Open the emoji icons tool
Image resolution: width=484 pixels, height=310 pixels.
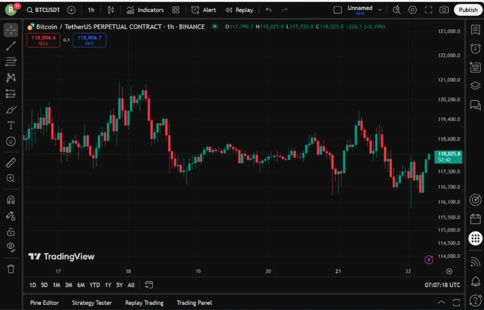[11, 141]
